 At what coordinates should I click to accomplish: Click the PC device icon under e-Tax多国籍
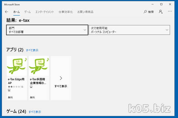click(31, 87)
